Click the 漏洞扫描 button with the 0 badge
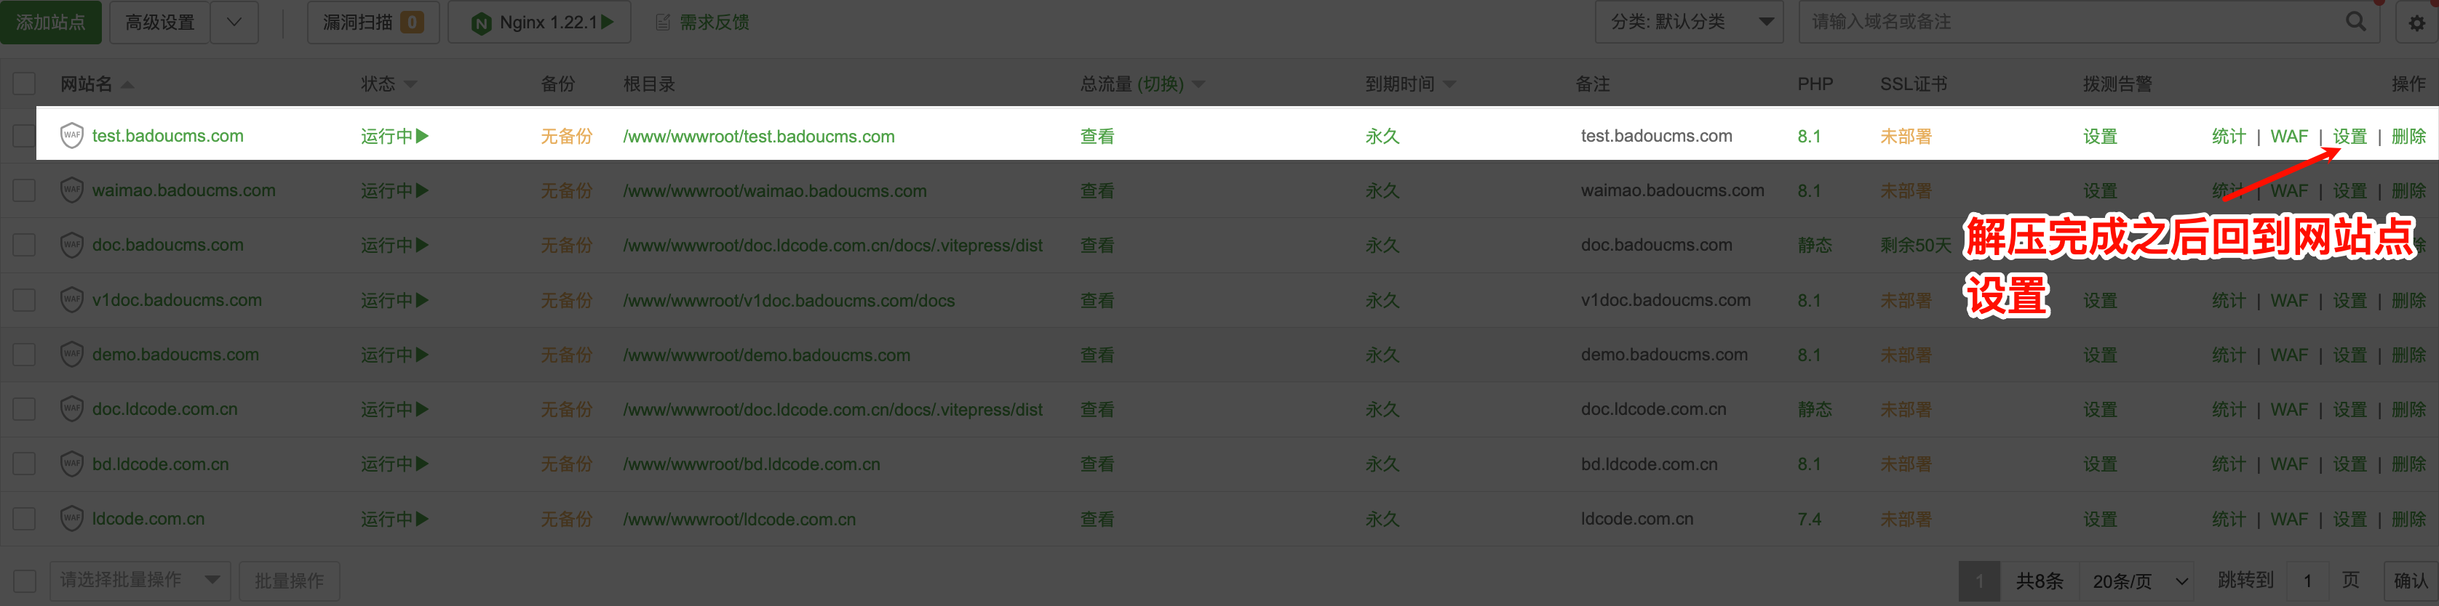This screenshot has width=2439, height=606. pos(373,22)
